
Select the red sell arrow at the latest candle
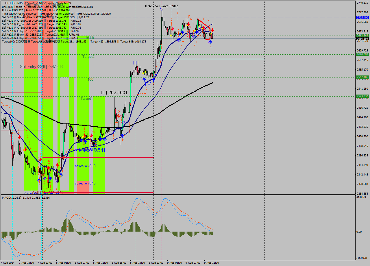(x=212, y=29)
